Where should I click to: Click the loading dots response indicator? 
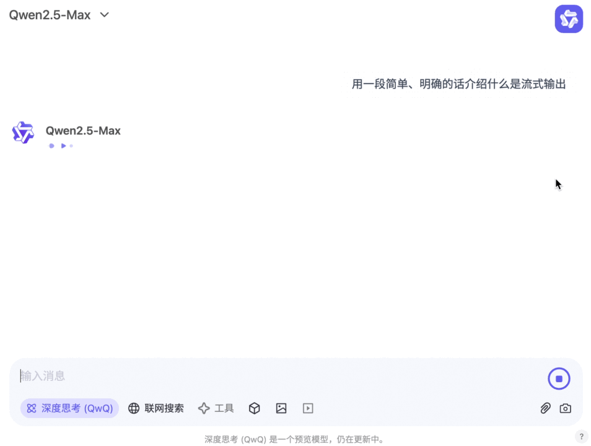(61, 146)
